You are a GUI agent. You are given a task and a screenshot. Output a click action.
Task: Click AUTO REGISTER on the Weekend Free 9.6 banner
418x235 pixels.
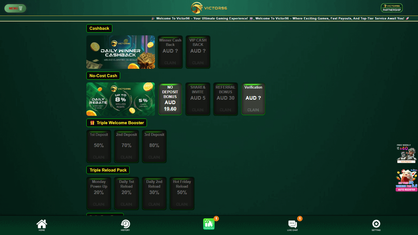click(x=406, y=190)
